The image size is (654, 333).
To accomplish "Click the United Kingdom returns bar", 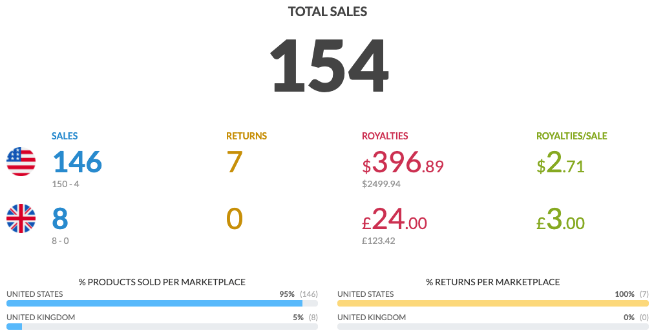I will coord(493,327).
